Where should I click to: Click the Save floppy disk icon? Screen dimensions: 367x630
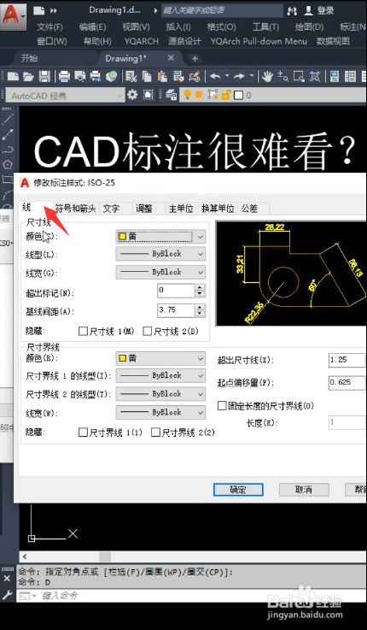coord(44,75)
